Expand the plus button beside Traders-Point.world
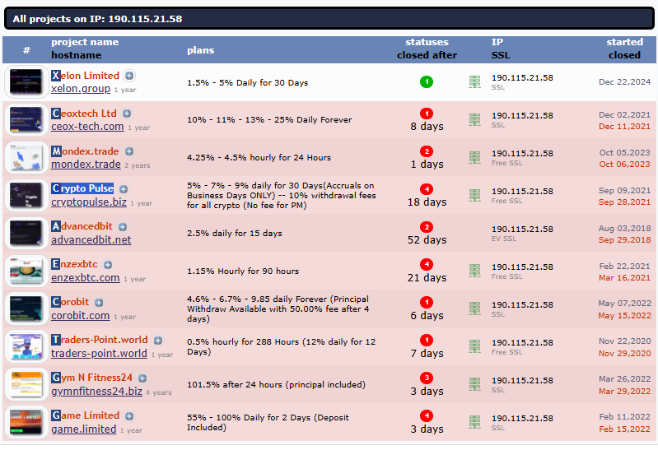658x450 pixels. click(158, 341)
